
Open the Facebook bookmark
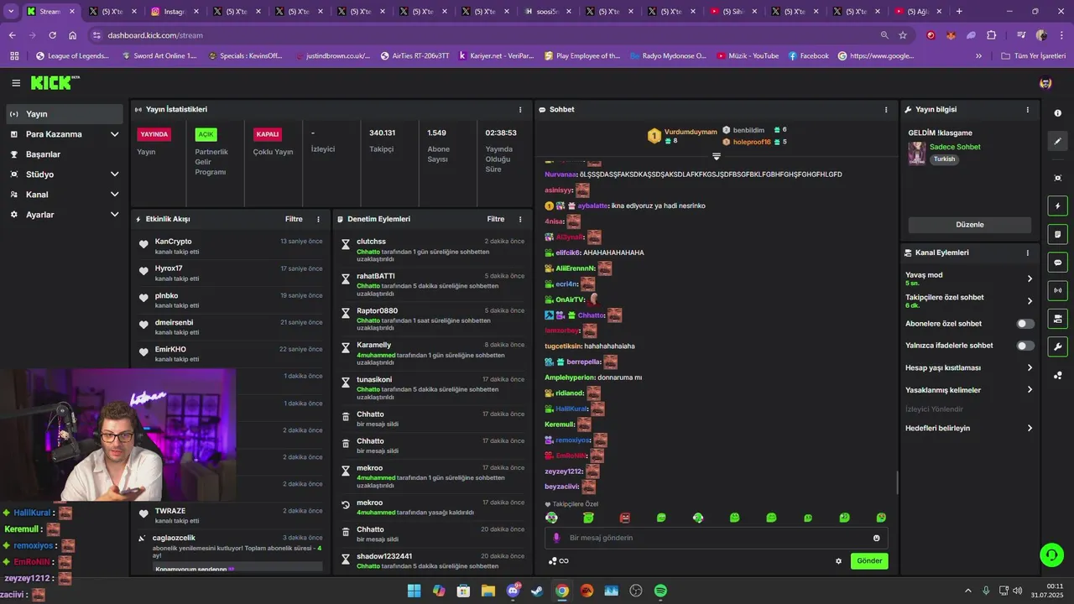(808, 56)
